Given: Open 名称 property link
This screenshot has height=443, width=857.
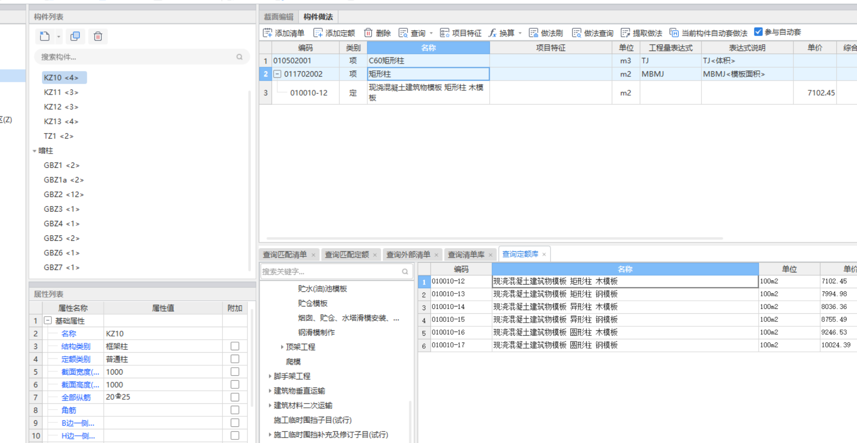Looking at the screenshot, I should pos(69,334).
